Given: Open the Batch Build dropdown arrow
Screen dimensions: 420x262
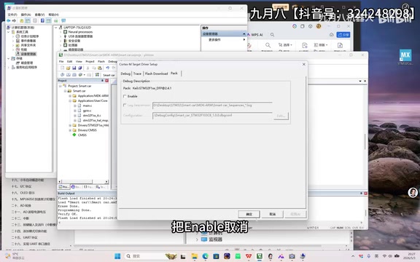Looking at the screenshot, I should pyautogui.click(x=85, y=74).
